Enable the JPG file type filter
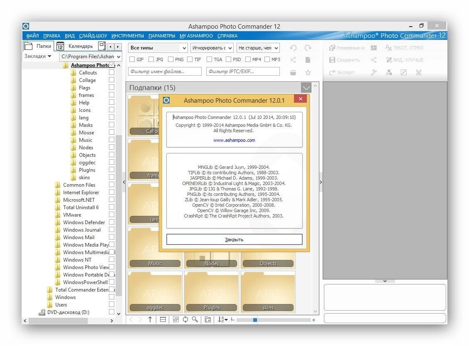 tap(151, 59)
